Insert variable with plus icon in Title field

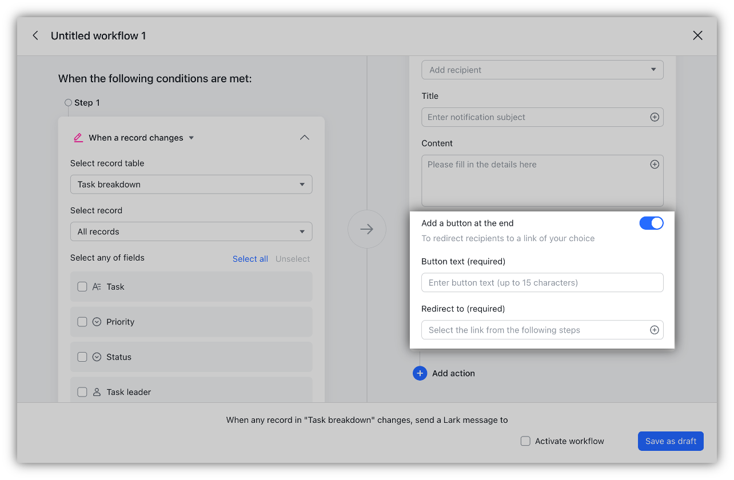click(x=655, y=117)
